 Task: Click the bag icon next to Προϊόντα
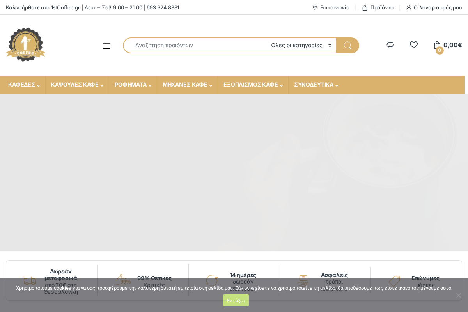tap(365, 7)
